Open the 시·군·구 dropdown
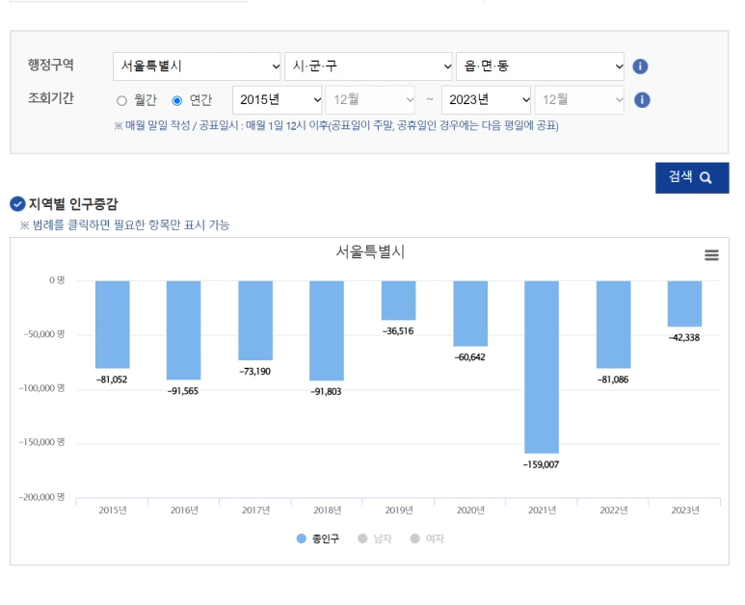745x605 pixels. pos(369,66)
